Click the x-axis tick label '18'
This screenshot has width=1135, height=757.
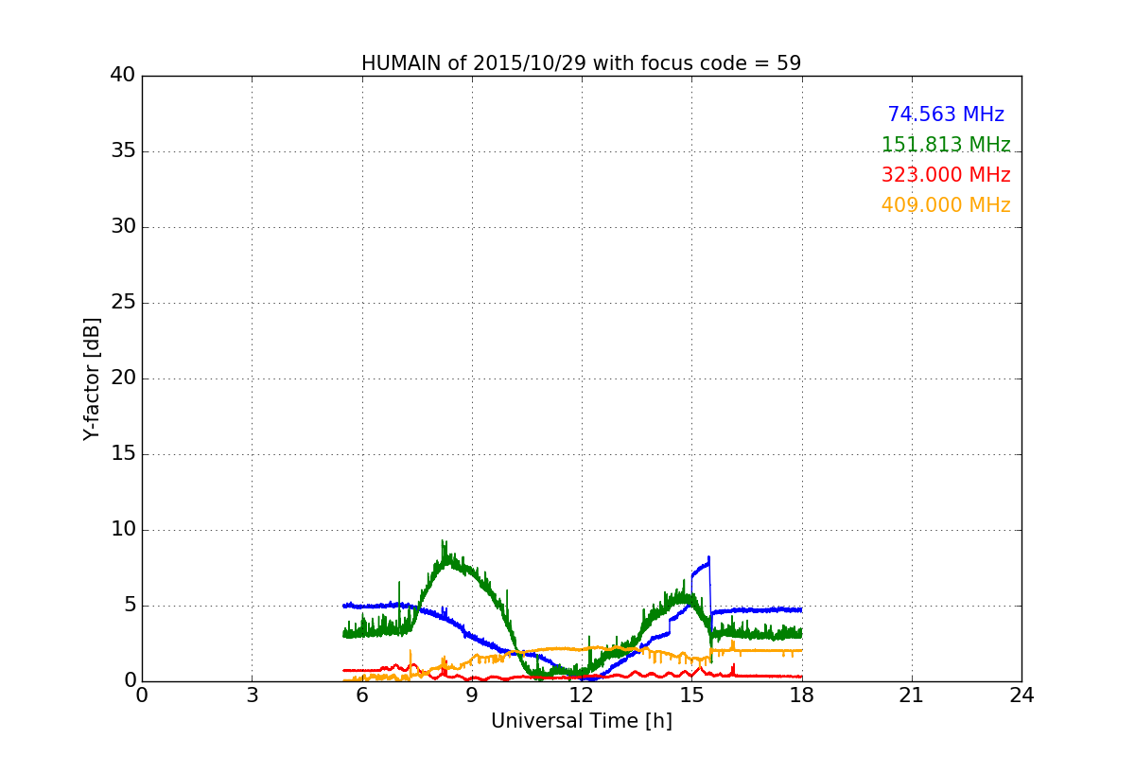[802, 695]
